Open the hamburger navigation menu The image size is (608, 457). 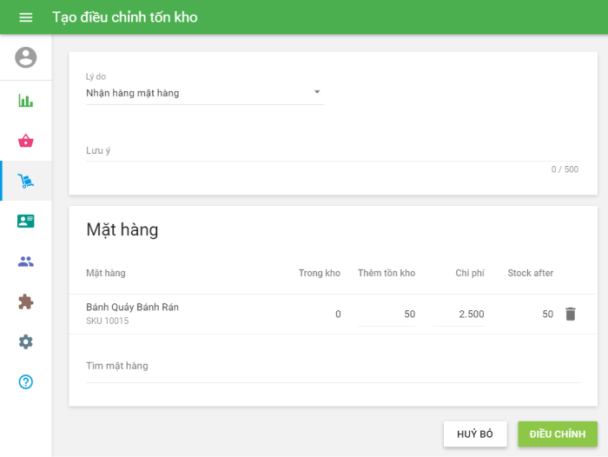click(x=25, y=17)
